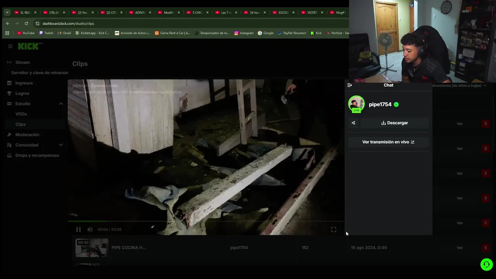Viewport: 496px width, 279px height.
Task: Open Google bookmark
Action: pos(266,33)
